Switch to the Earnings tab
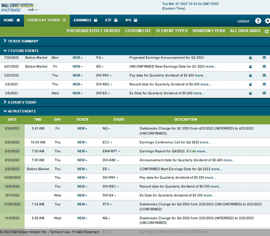Viewport: 270px width, 236px height. coord(85,21)
